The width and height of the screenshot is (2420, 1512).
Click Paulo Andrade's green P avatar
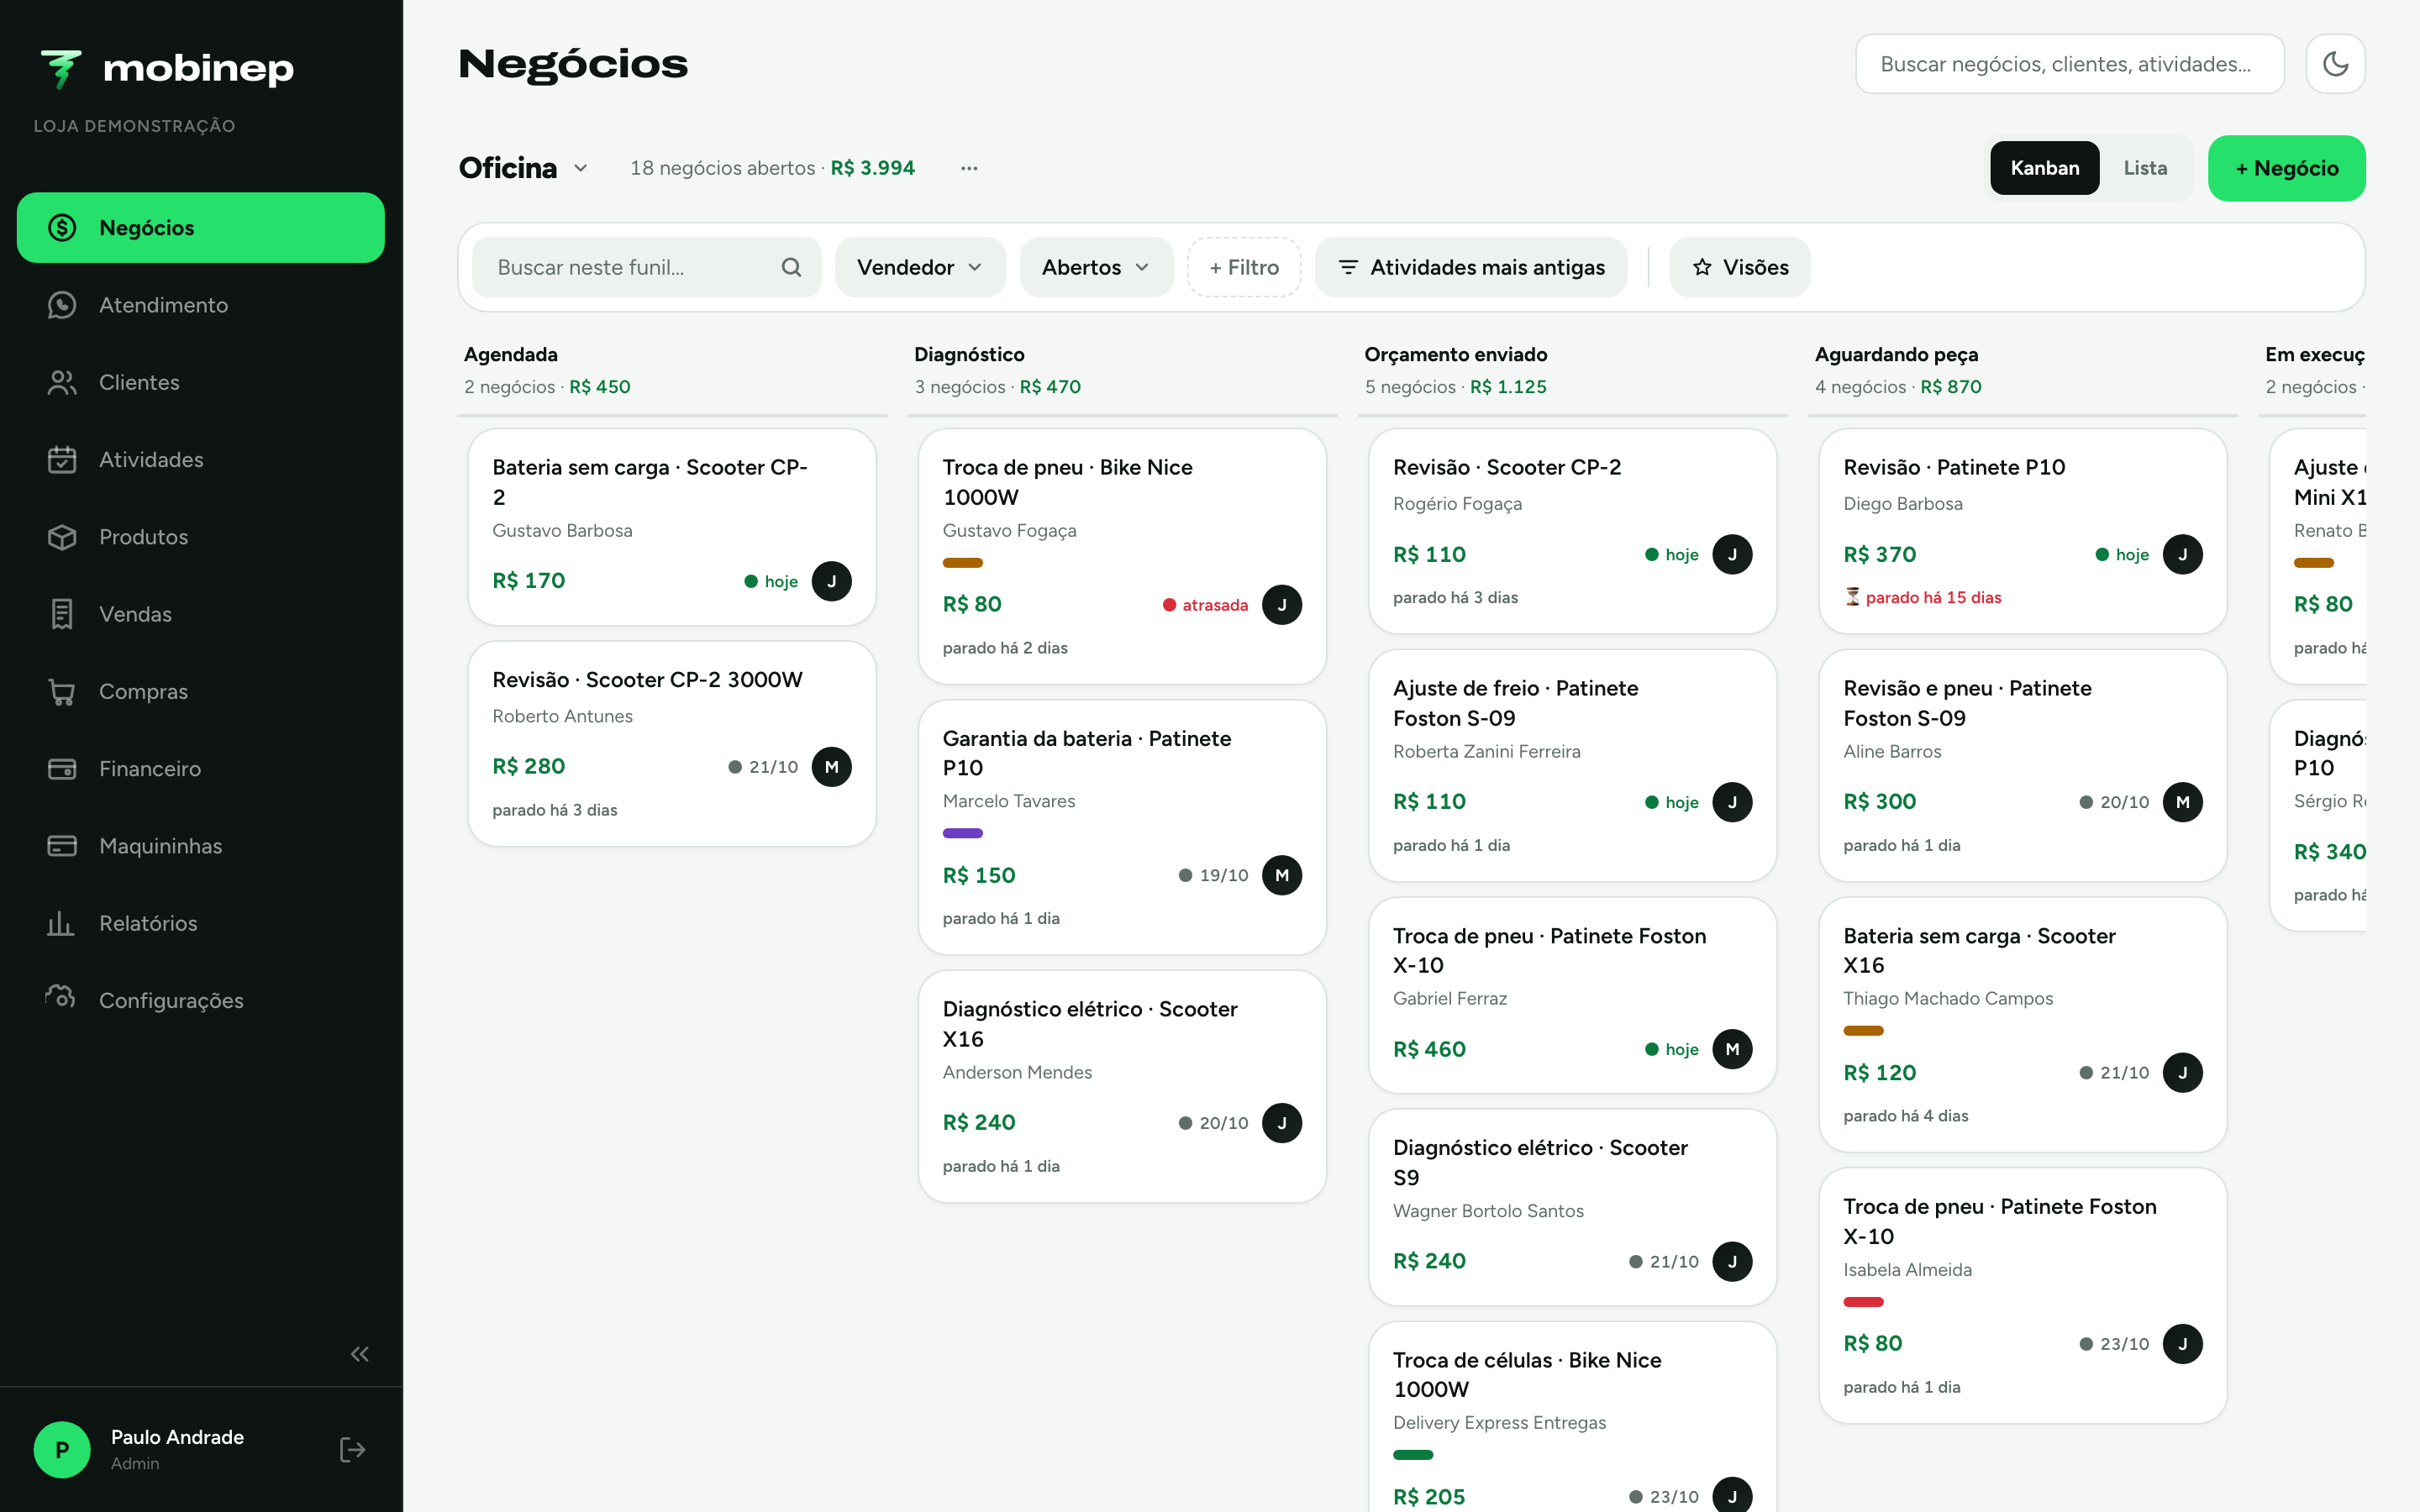click(62, 1450)
